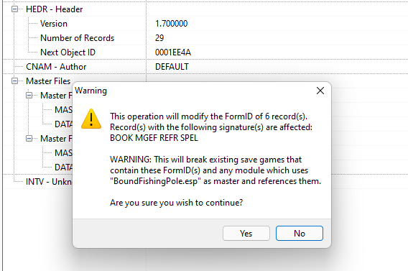Confirm the warning with Yes

(246, 233)
